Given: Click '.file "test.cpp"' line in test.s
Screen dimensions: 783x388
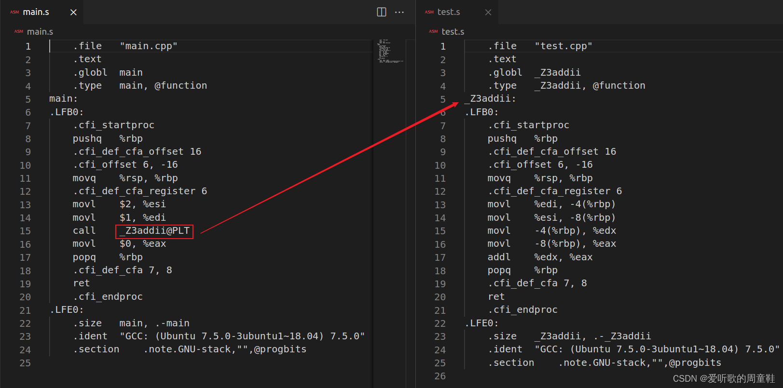Looking at the screenshot, I should 540,46.
